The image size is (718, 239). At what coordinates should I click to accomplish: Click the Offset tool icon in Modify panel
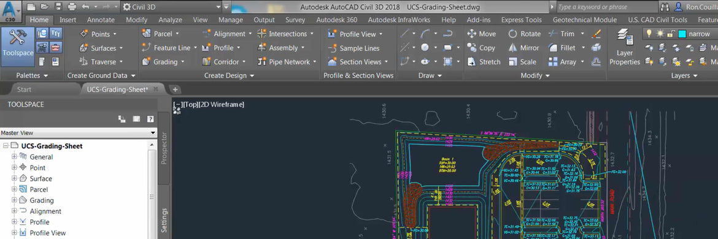coord(596,62)
